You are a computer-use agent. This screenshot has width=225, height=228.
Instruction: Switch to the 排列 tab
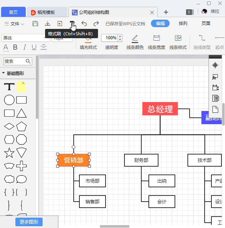tap(183, 24)
